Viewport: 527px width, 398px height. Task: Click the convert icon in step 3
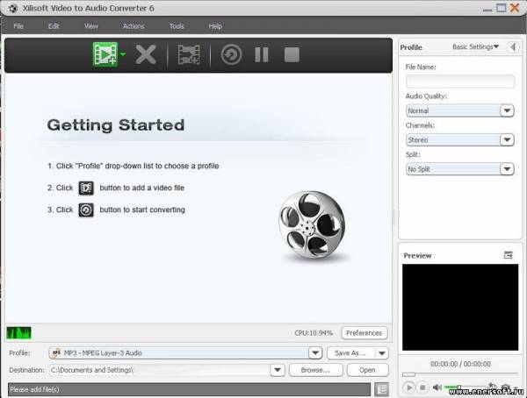pos(86,210)
